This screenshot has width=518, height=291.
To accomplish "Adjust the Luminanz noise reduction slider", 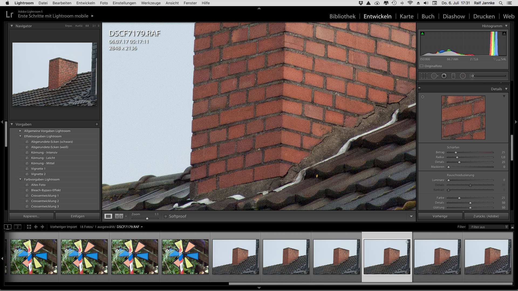I will click(449, 180).
